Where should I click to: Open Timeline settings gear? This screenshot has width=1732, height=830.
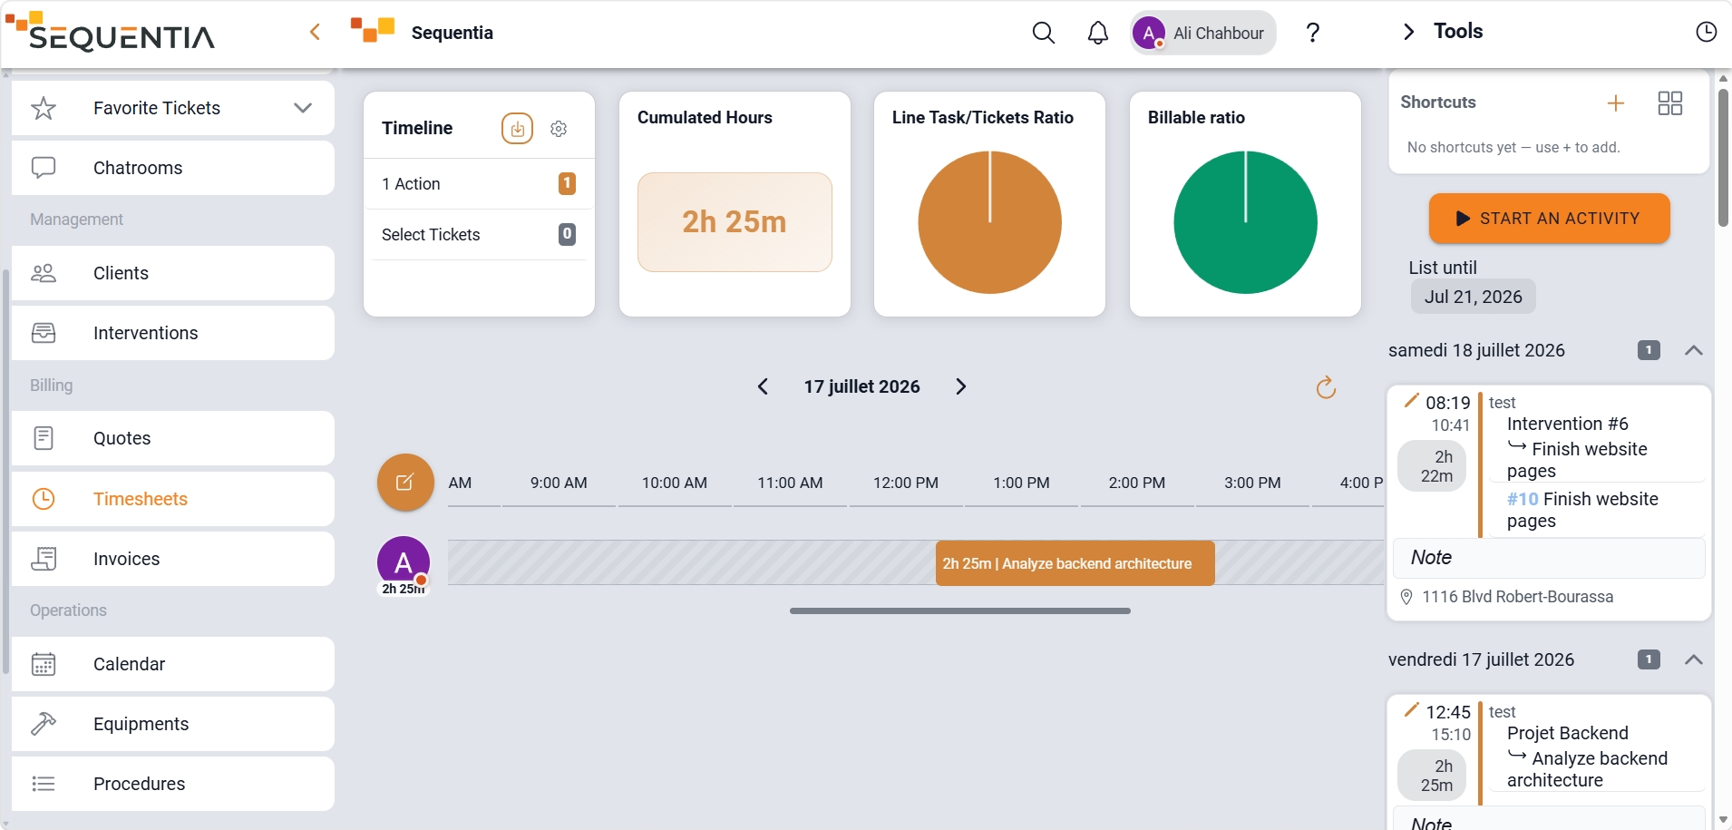click(559, 129)
